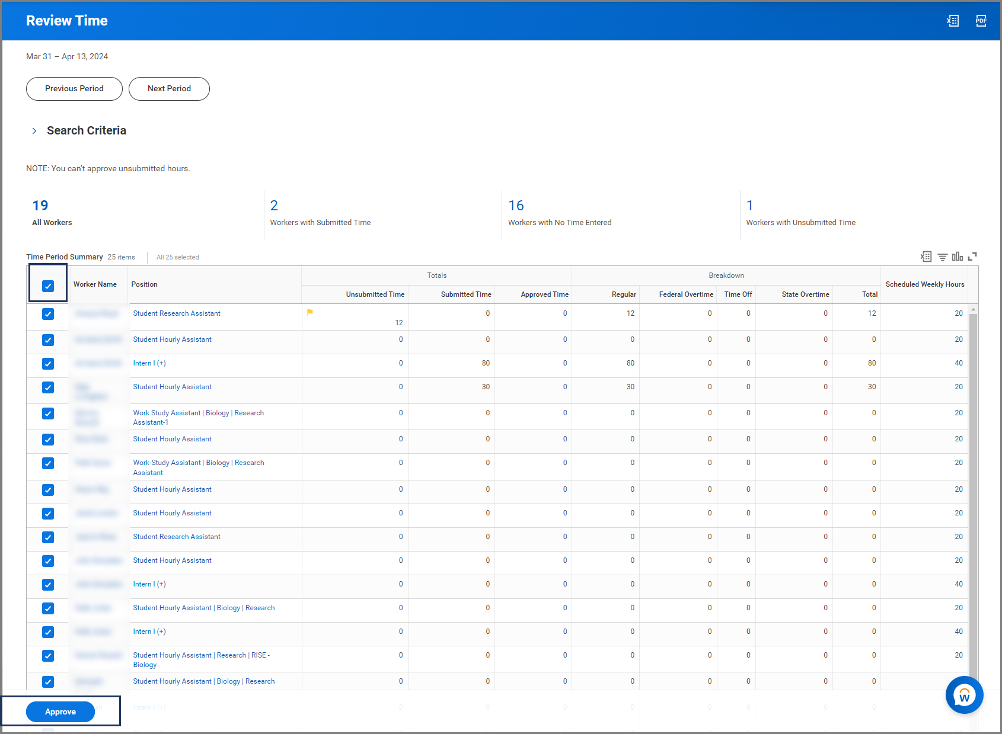This screenshot has height=734, width=1002.
Task: Click the Approve button
Action: click(60, 711)
